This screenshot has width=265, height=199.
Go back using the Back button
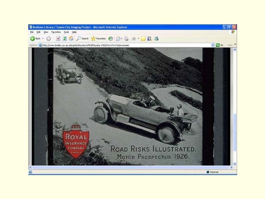(x=35, y=39)
